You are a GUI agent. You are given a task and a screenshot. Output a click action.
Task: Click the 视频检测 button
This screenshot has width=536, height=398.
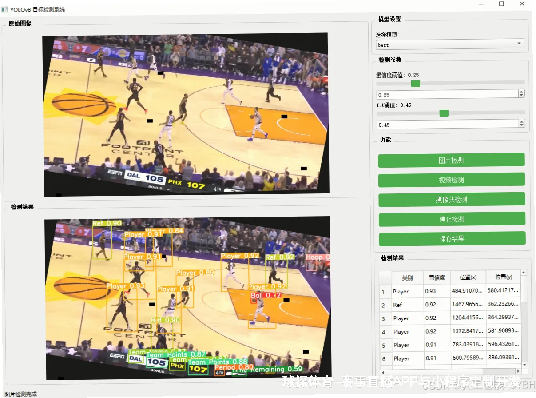[x=451, y=180]
